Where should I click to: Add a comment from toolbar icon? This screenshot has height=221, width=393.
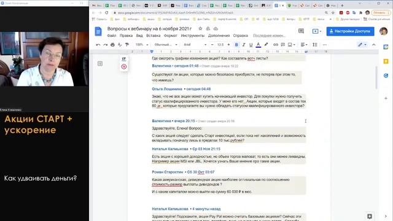coord(283,45)
